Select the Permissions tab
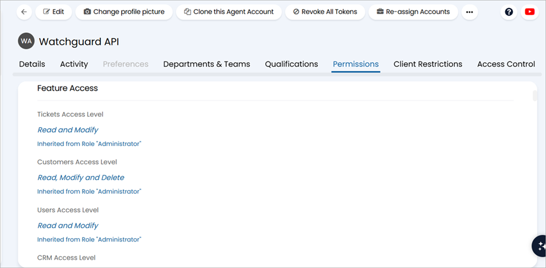The height and width of the screenshot is (268, 546). (356, 64)
